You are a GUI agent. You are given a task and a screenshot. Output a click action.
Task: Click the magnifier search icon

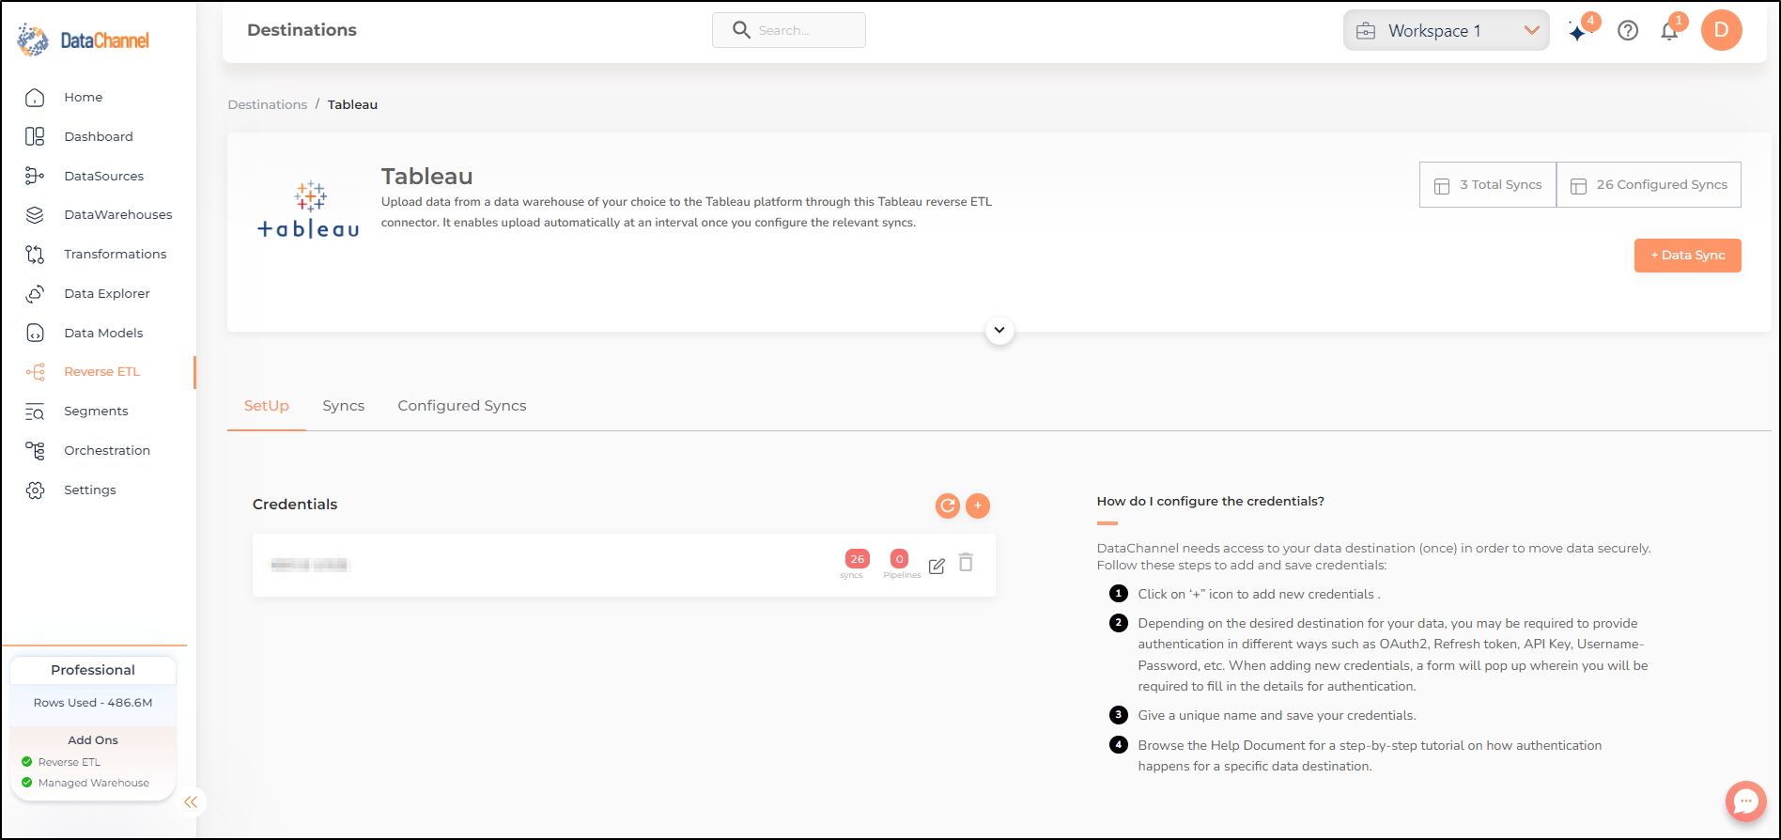pos(741,30)
